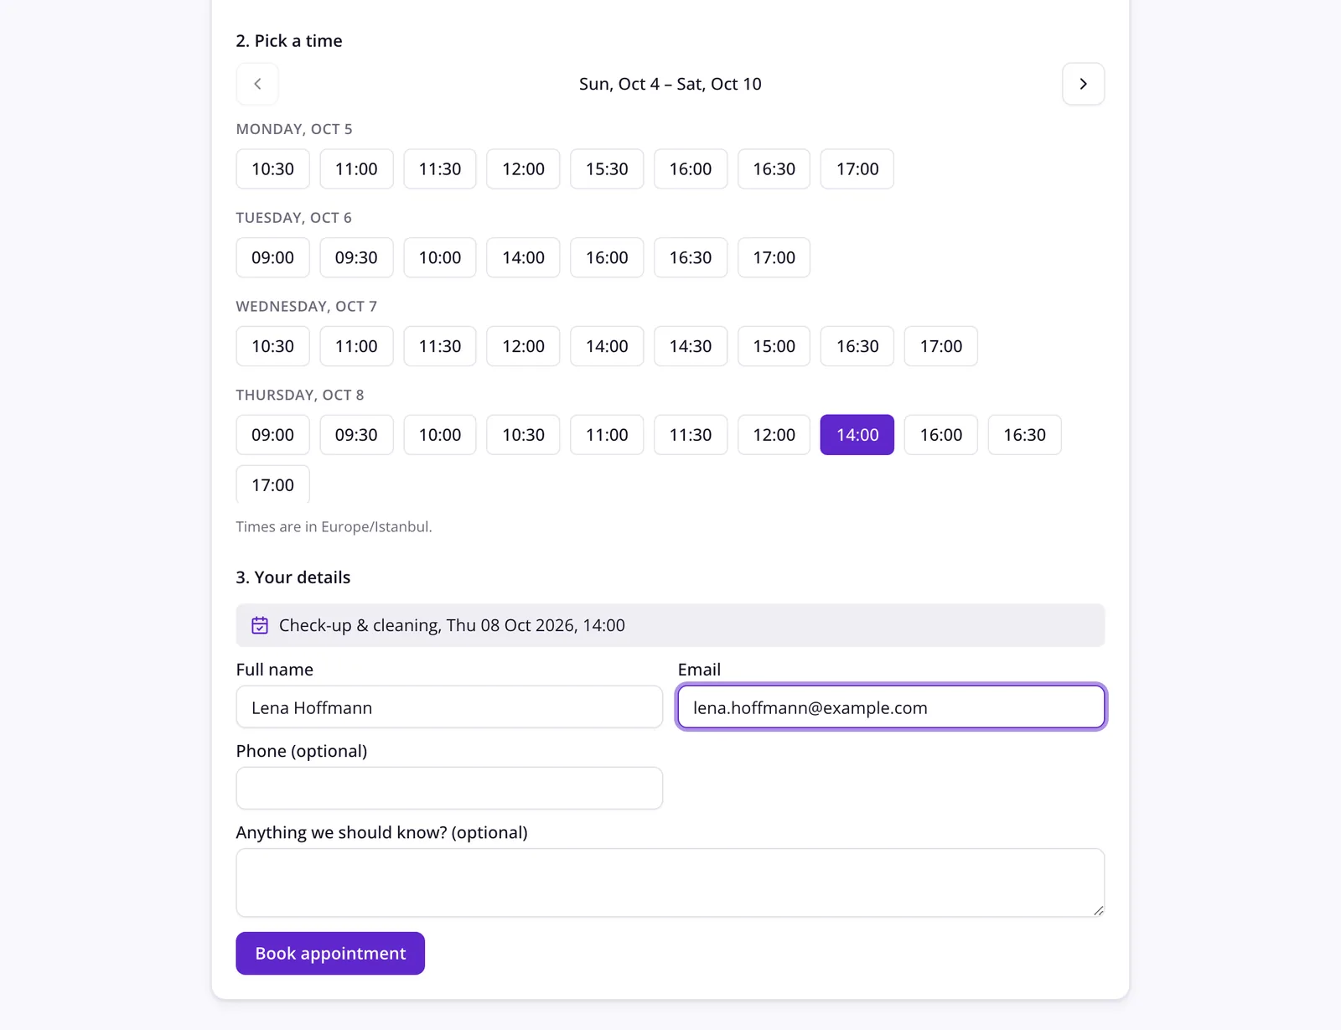Choose Tuesday 10:00 time slot
The height and width of the screenshot is (1030, 1341).
(440, 257)
